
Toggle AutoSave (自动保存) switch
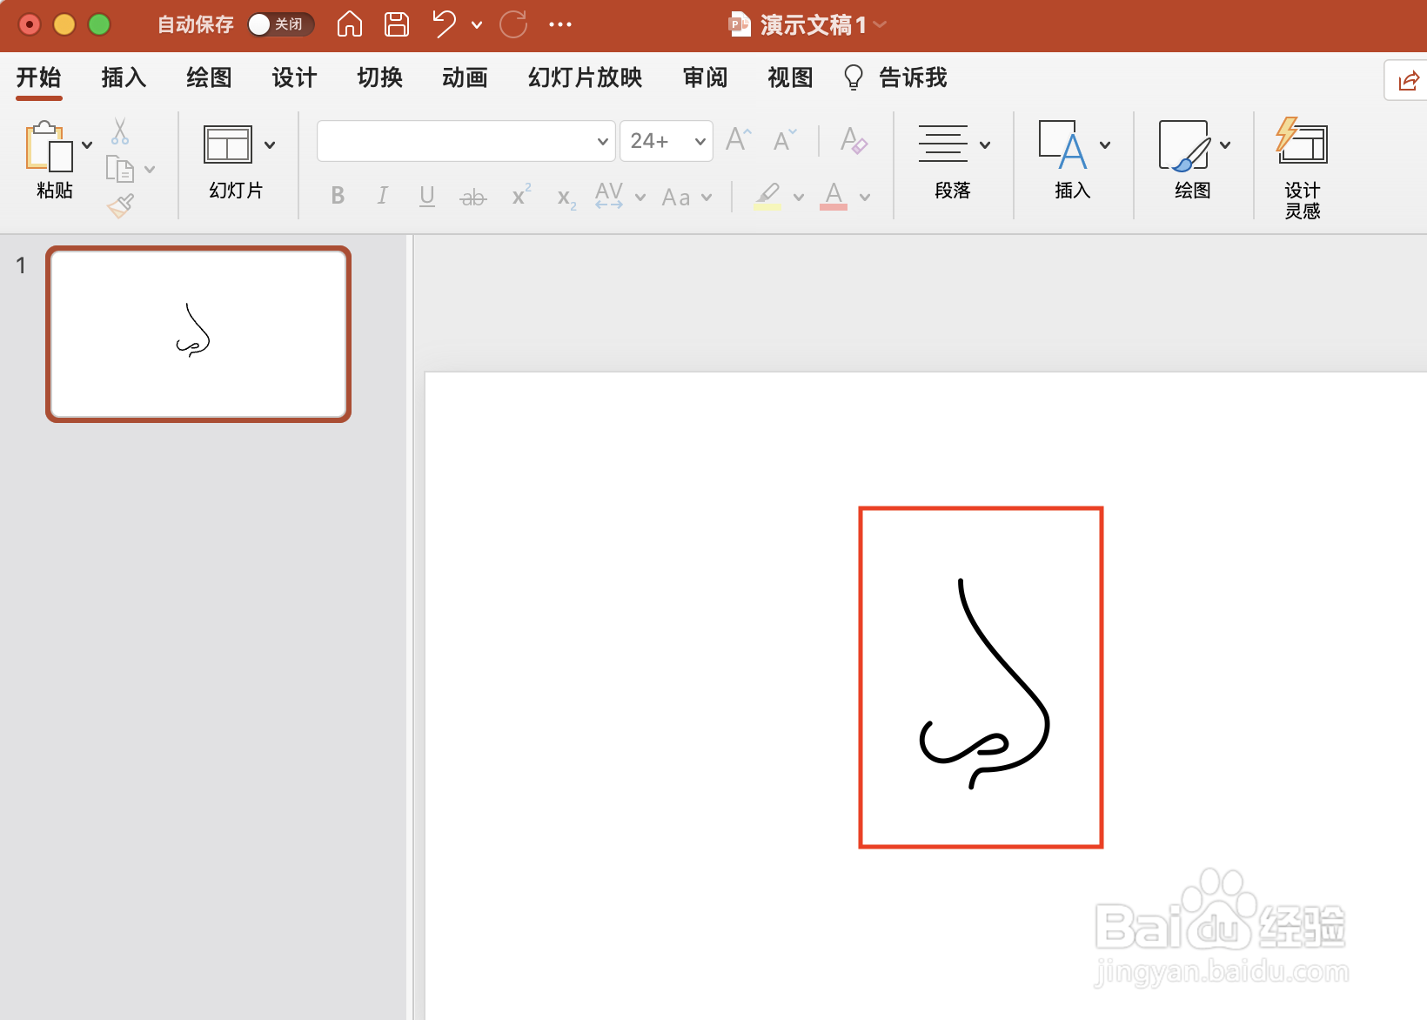pyautogui.click(x=280, y=24)
